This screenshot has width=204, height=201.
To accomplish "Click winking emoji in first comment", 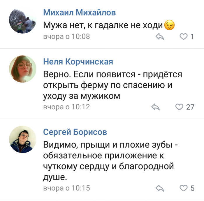I will pyautogui.click(x=169, y=26).
